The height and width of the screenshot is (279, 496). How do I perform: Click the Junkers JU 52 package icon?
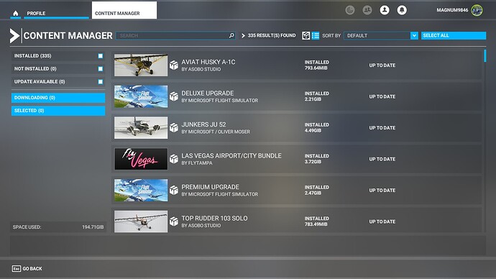click(x=174, y=128)
